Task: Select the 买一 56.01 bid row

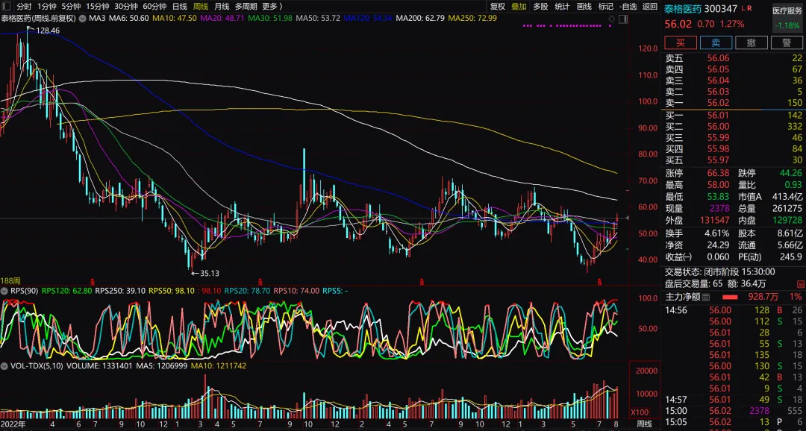Action: click(734, 115)
